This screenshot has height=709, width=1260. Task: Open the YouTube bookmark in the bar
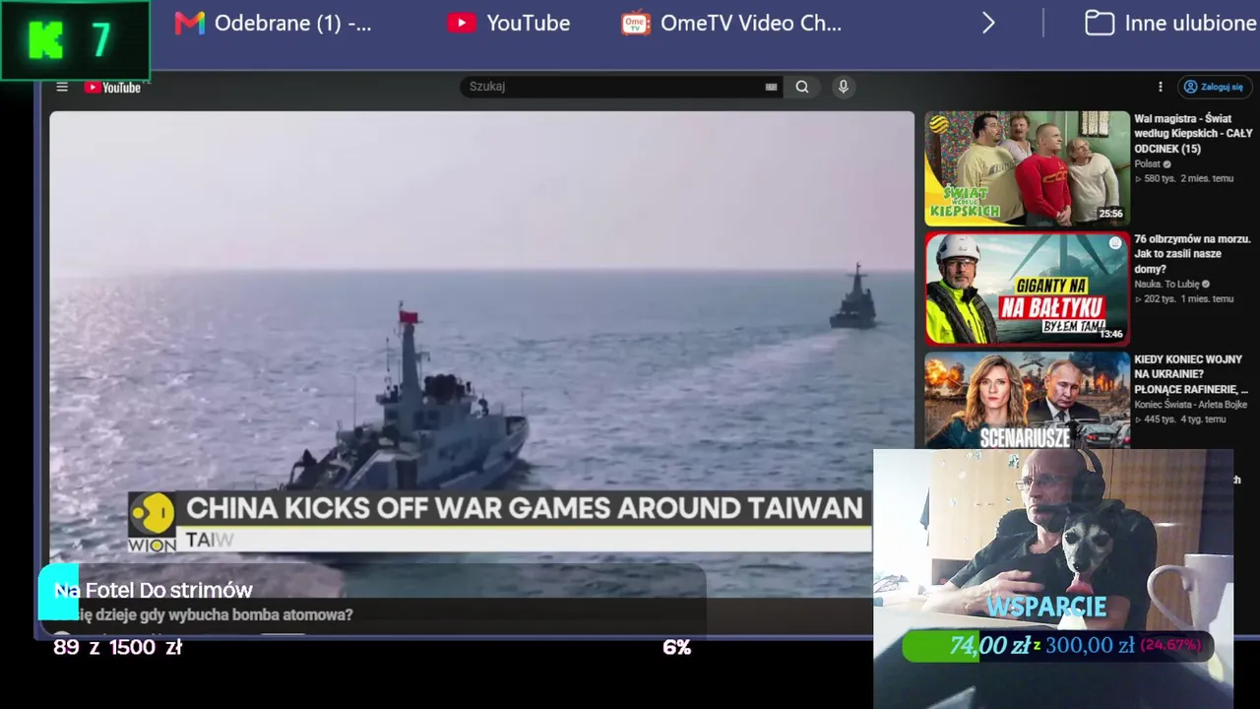click(x=509, y=23)
